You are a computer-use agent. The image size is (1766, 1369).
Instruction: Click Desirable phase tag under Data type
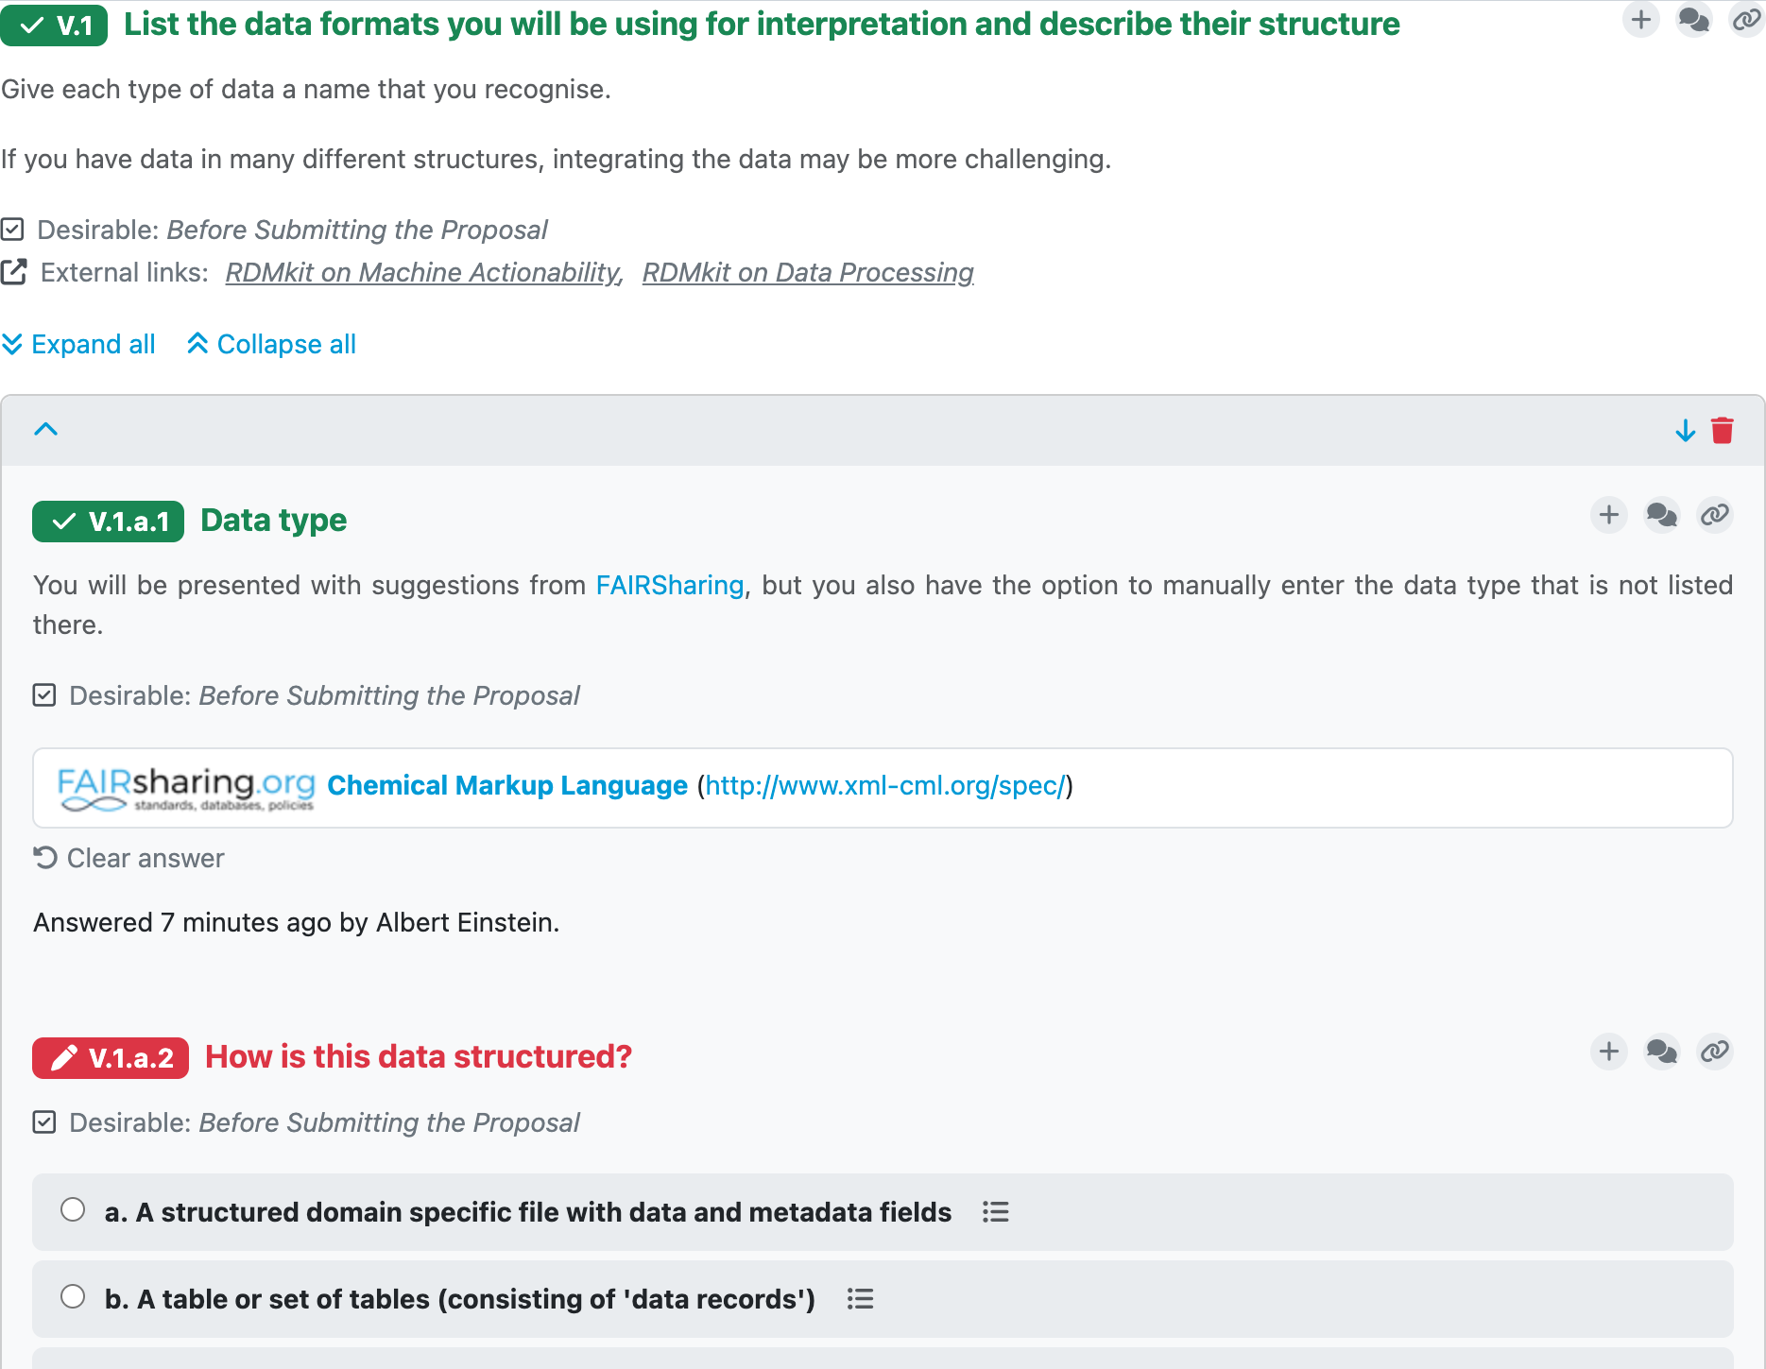click(306, 695)
